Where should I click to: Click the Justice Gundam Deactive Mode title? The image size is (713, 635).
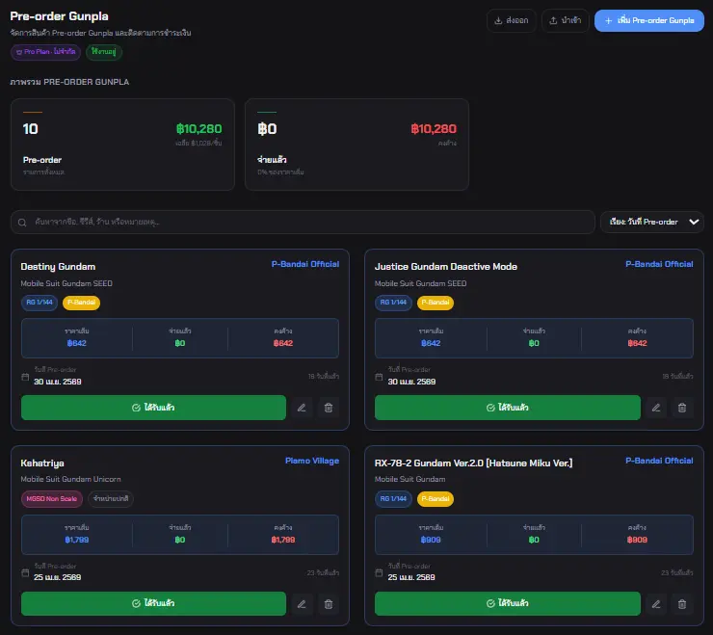tap(445, 267)
